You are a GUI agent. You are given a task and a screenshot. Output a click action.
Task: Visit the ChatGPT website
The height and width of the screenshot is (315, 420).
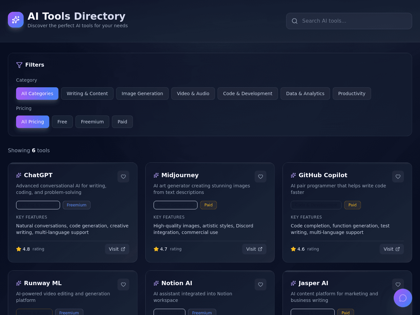point(117,249)
